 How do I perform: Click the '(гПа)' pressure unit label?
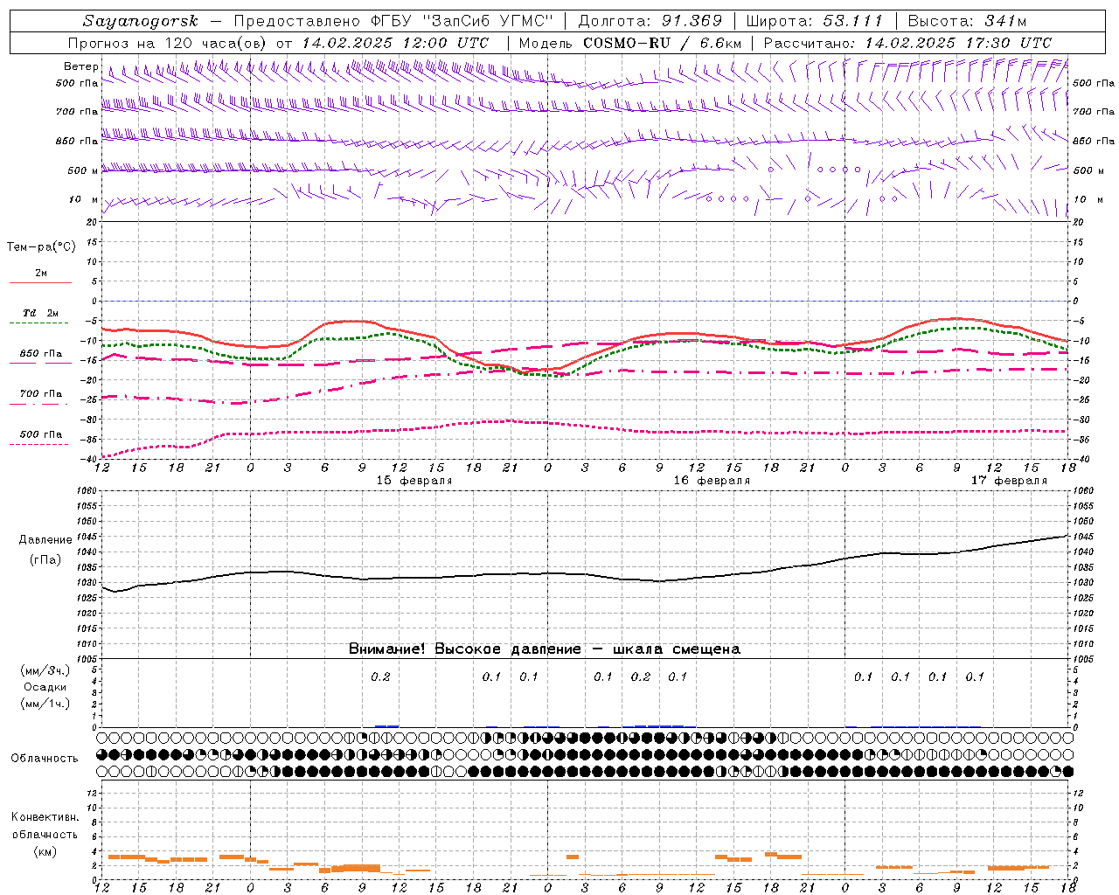45,560
